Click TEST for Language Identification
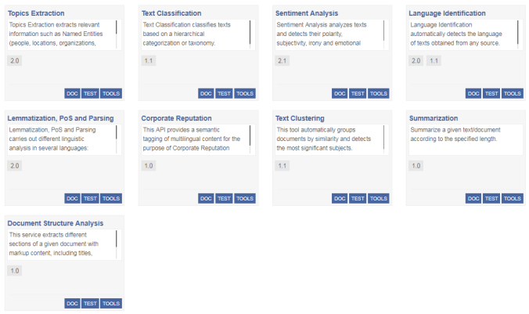529x314 pixels. coord(491,93)
